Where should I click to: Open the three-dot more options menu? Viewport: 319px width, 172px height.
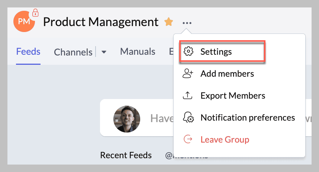tap(187, 23)
